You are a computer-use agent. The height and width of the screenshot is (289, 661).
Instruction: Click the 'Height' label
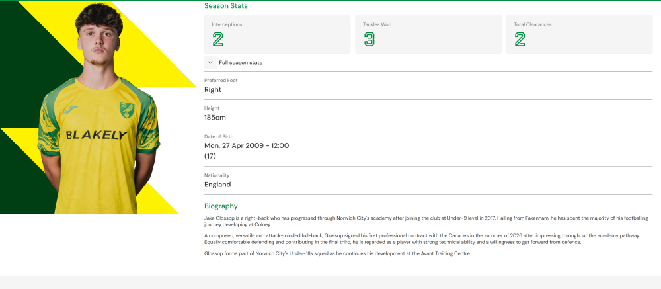point(212,108)
